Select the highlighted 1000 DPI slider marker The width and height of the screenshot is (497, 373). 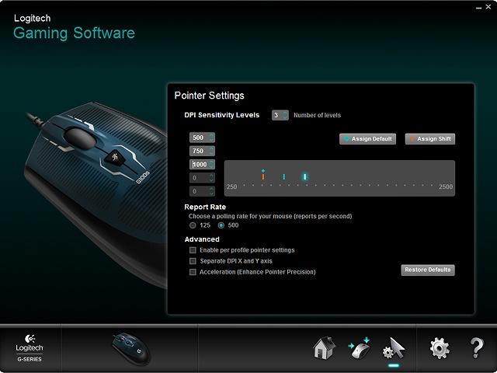pyautogui.click(x=305, y=176)
